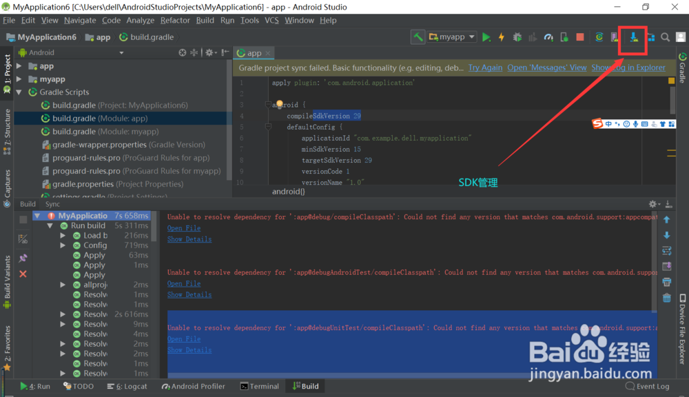Apply changes with the lightning bolt icon

click(x=501, y=37)
